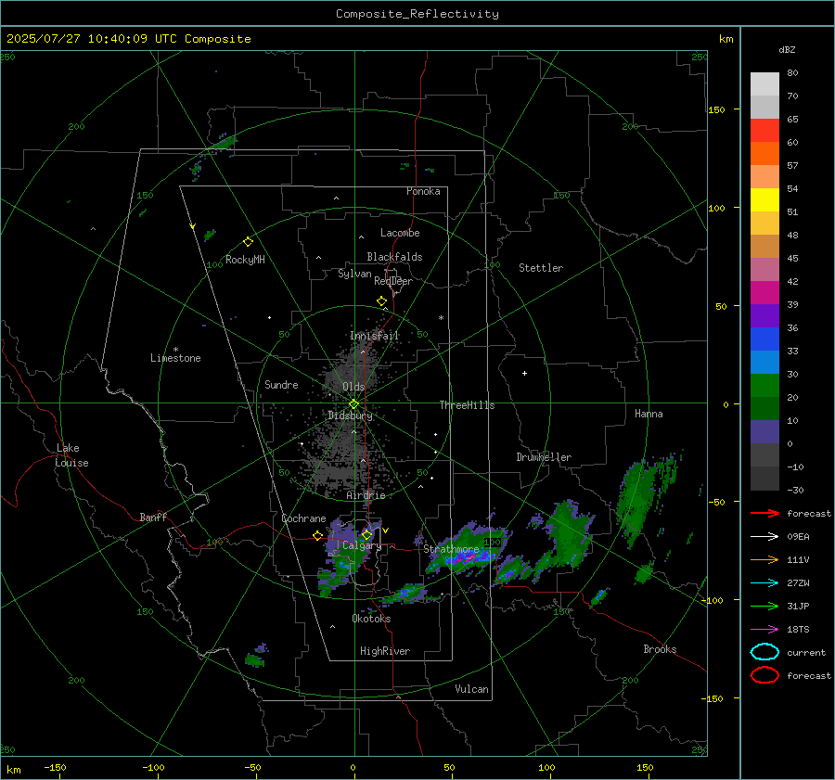Viewport: 835px width, 780px height.
Task: Select the orange 111V arrow icon
Action: (764, 559)
